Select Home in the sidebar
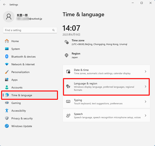 (15, 41)
